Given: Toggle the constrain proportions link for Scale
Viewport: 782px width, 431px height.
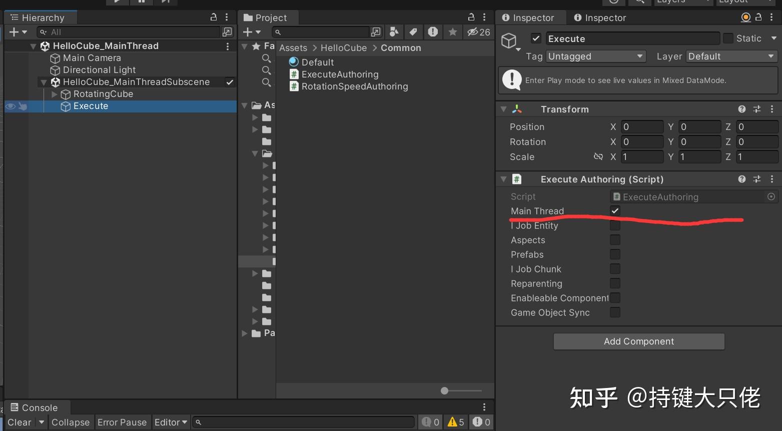Looking at the screenshot, I should pos(598,156).
